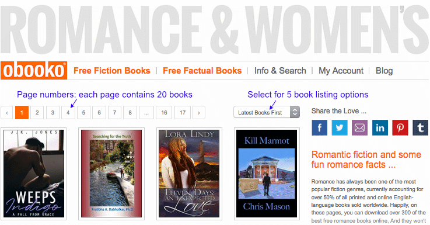Jump to page 7
Viewport: 430px width, 225px height.
[x=114, y=113]
